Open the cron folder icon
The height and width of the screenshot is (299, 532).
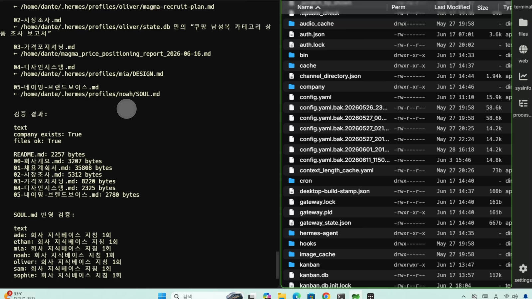(292, 181)
